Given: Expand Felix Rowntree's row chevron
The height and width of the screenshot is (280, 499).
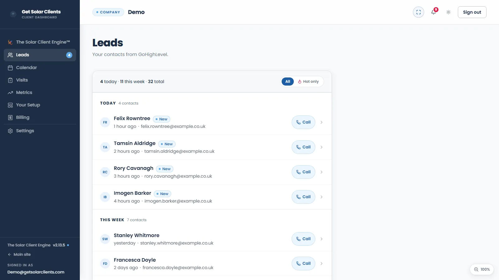Looking at the screenshot, I should (x=322, y=122).
